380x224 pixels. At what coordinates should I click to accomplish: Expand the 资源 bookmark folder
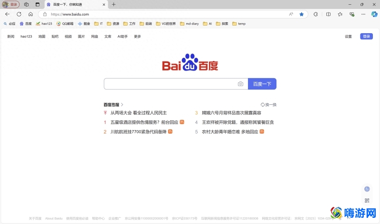(x=113, y=24)
